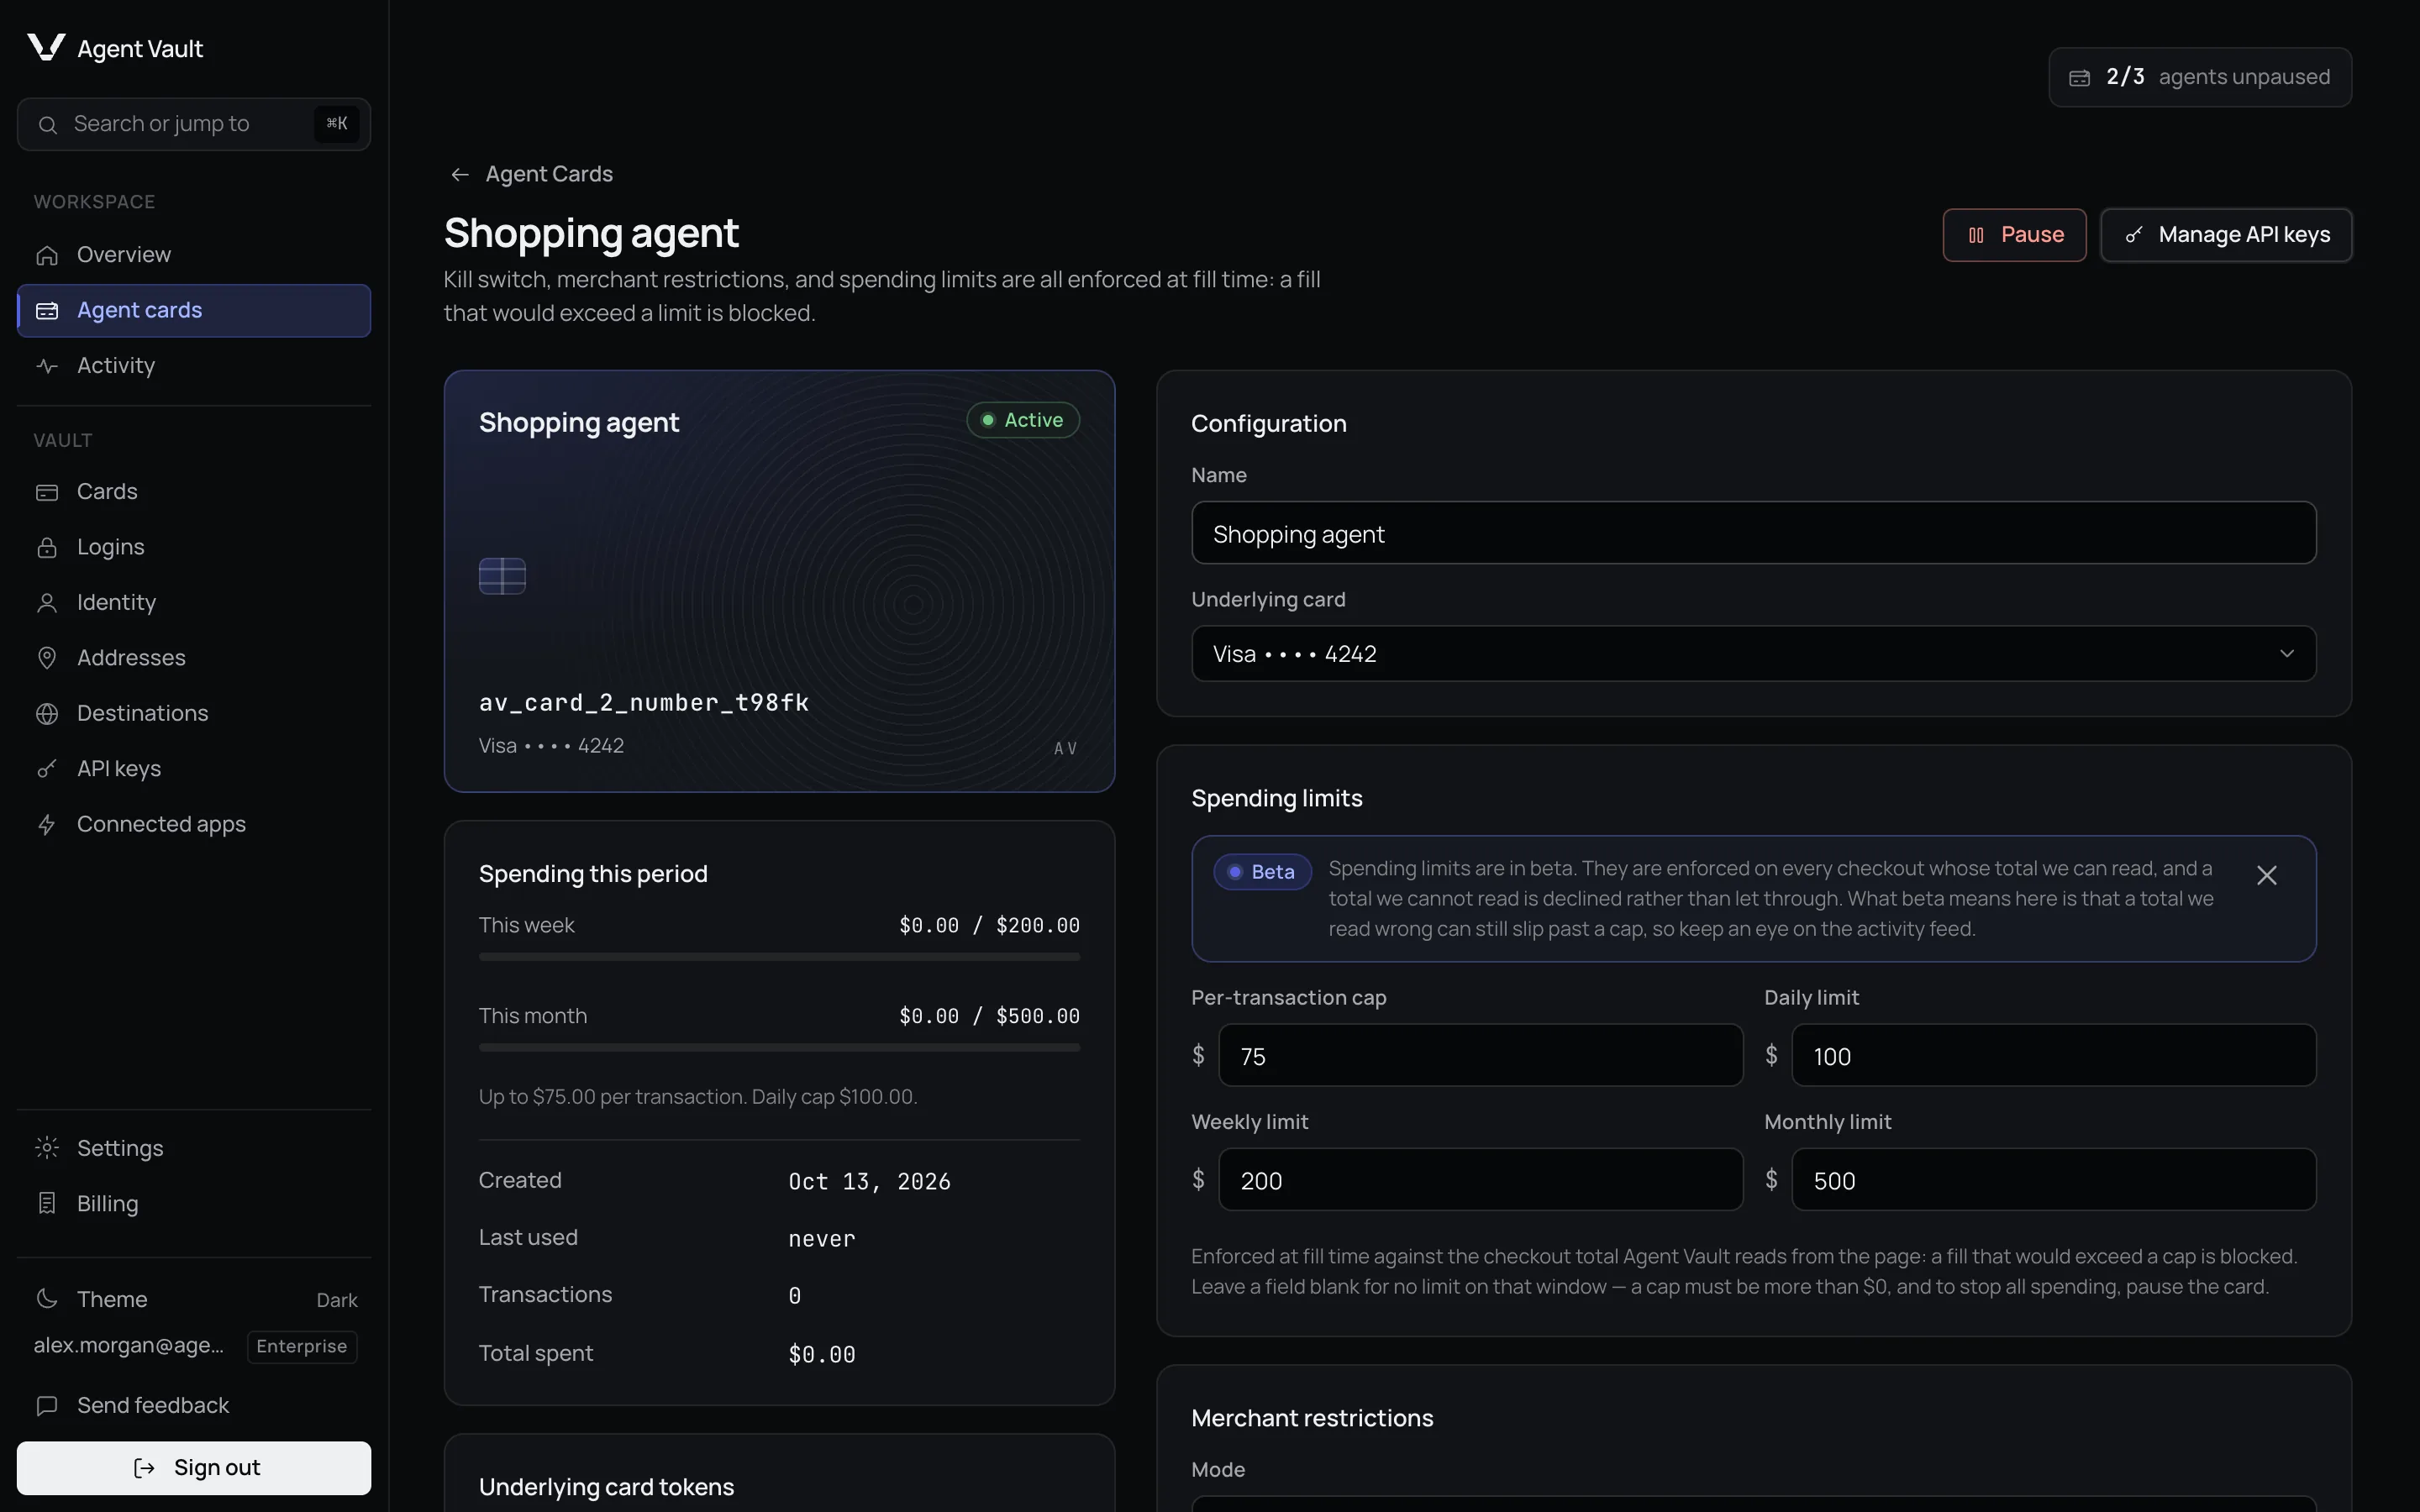Open Destinations page

click(x=194, y=714)
